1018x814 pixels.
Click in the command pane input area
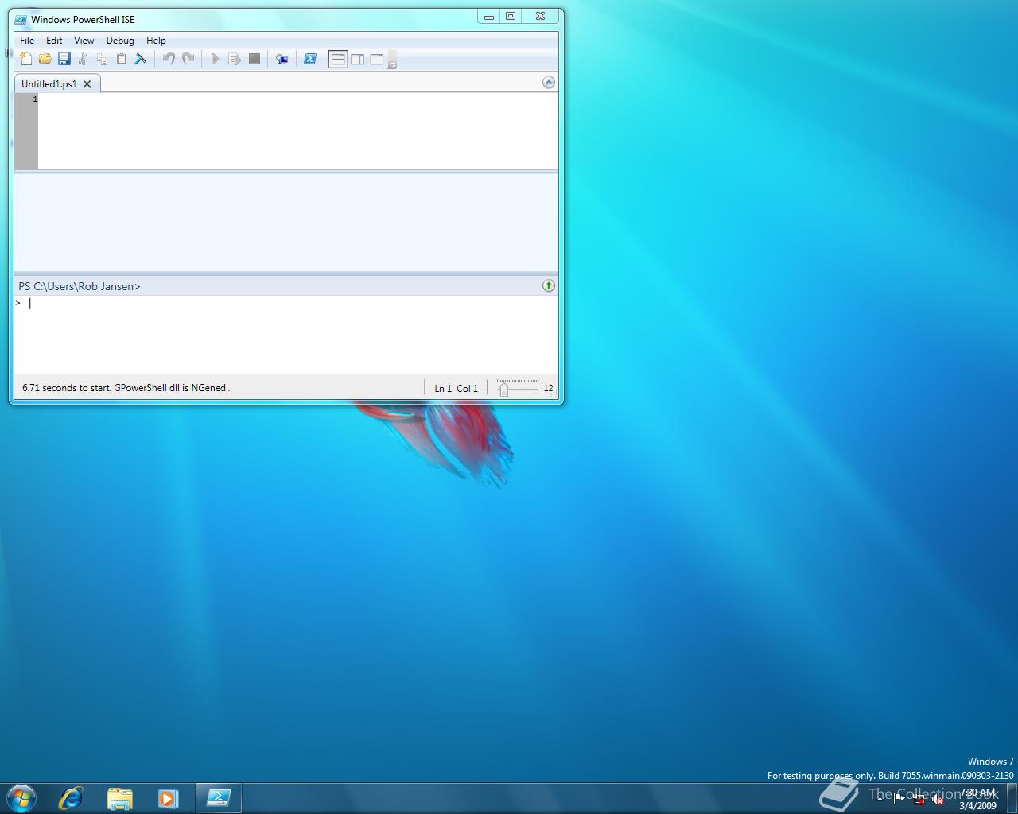coord(286,334)
